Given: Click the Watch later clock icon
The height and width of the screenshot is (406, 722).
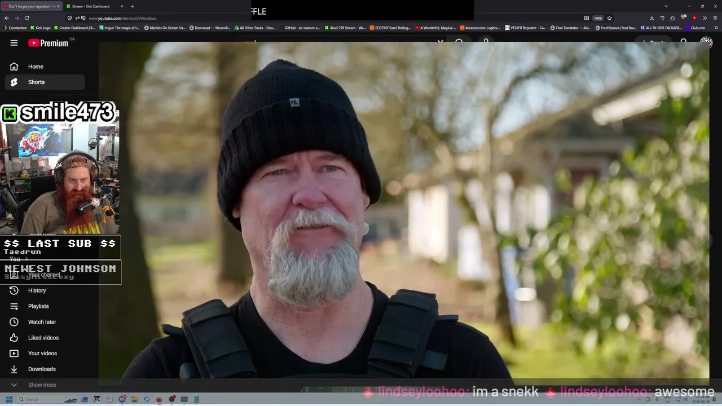Looking at the screenshot, I should [14, 322].
